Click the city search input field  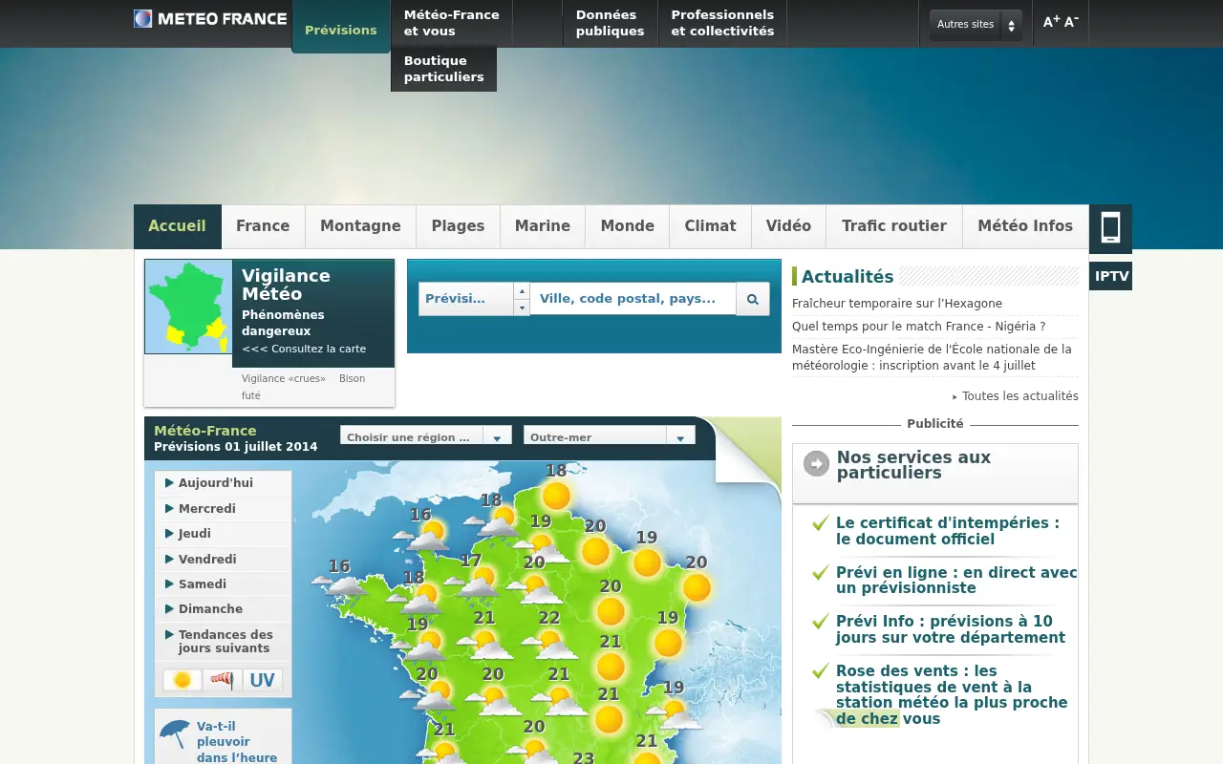[633, 299]
